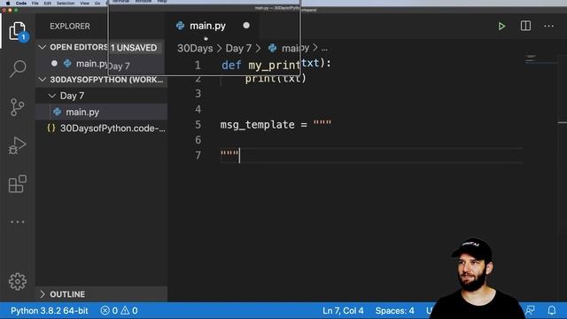Select Python 3.8.2 64-bit interpreter
This screenshot has width=567, height=319.
(x=50, y=310)
